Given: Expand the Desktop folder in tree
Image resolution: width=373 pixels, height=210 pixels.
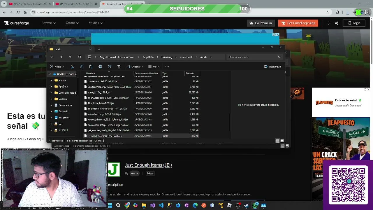Looking at the screenshot, I should (51, 99).
